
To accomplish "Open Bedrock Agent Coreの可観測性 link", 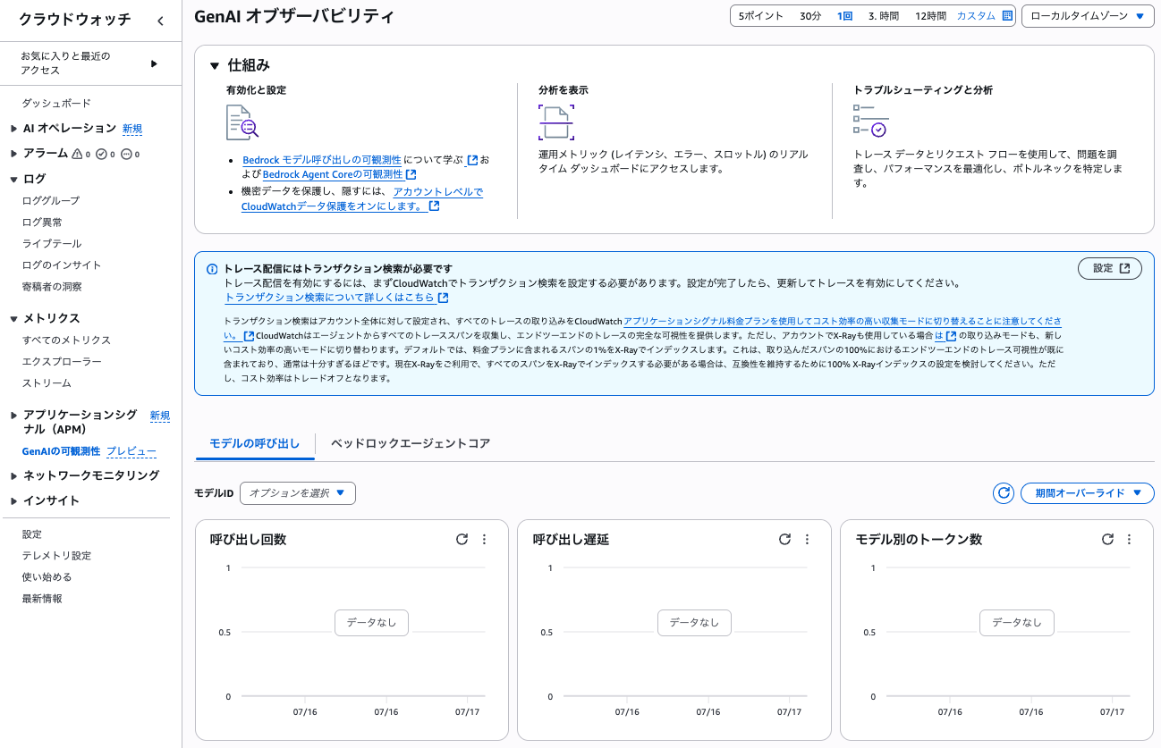I will [333, 174].
